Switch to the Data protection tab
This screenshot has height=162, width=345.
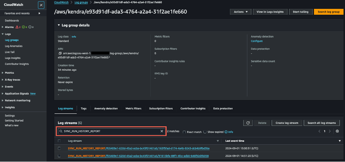pyautogui.click(x=223, y=109)
